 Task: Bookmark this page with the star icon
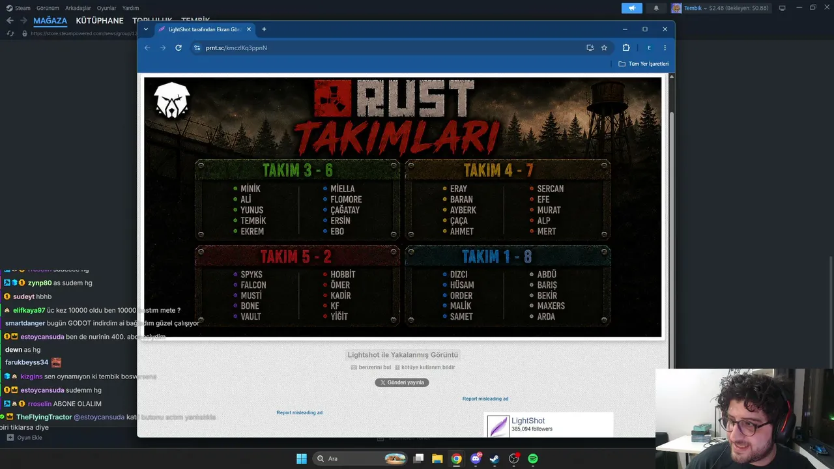click(604, 48)
